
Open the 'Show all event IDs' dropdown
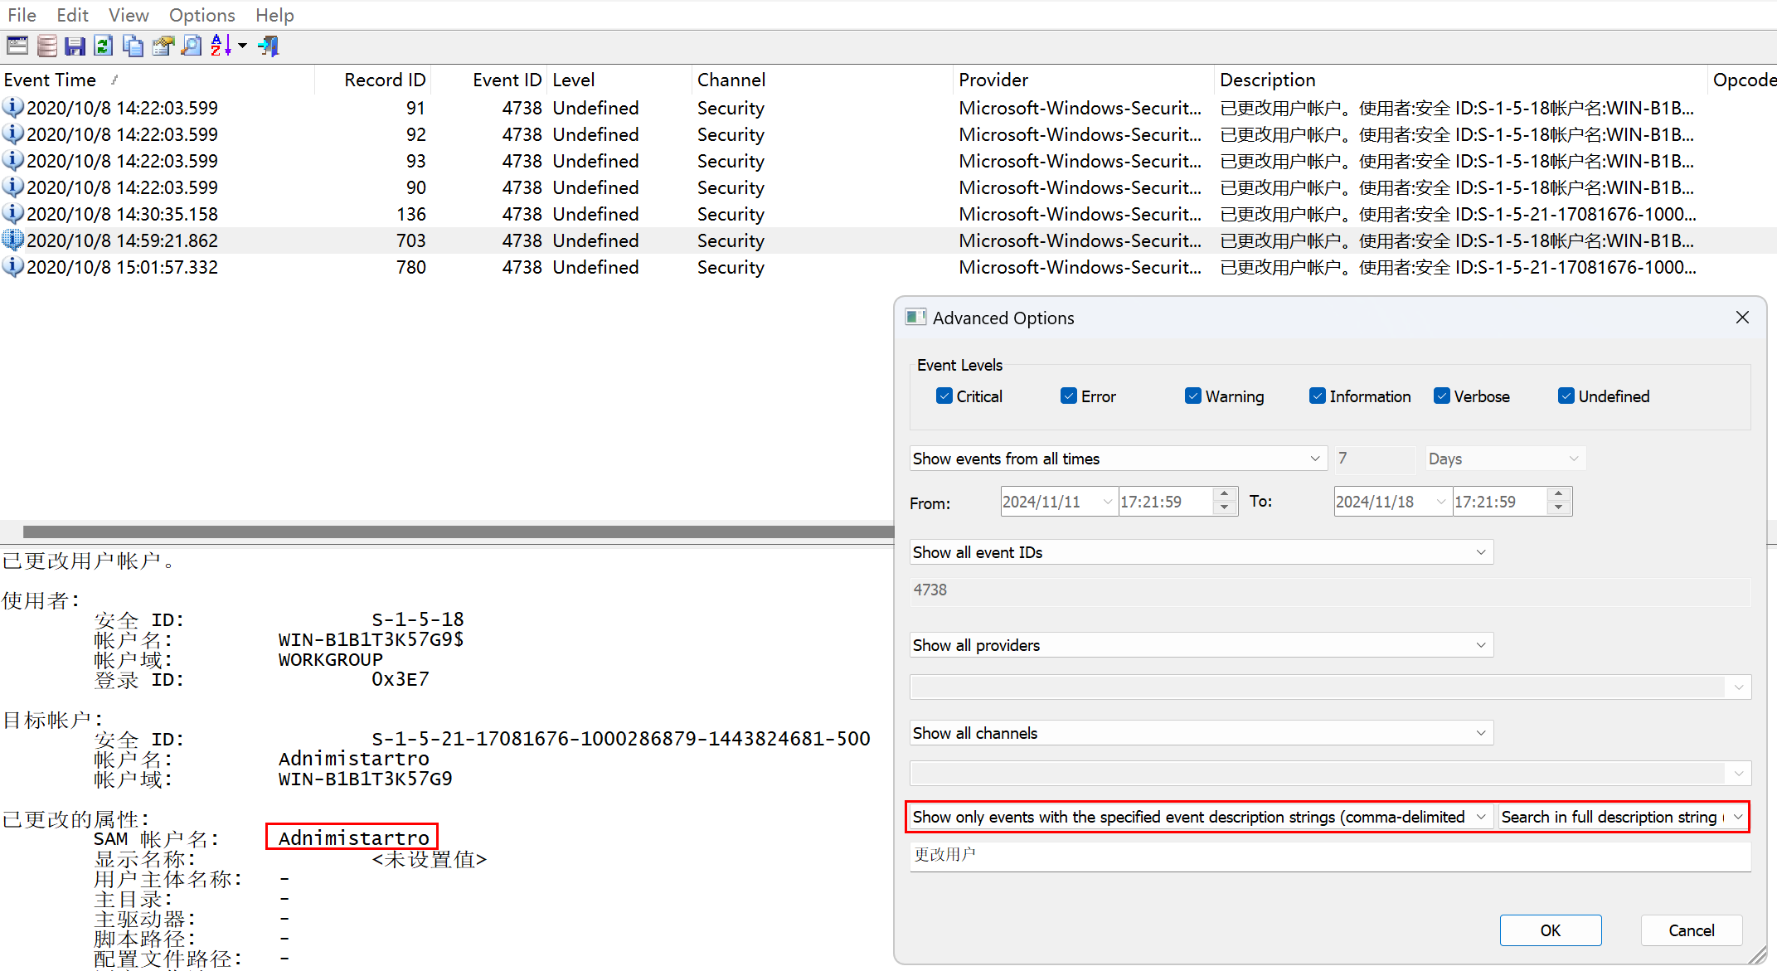pos(1200,552)
